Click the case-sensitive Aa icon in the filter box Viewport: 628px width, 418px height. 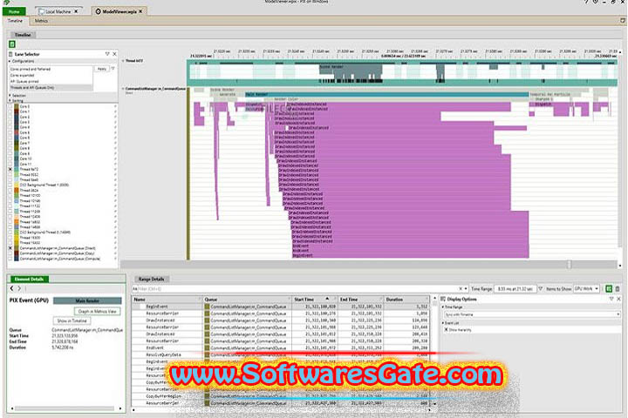(135, 288)
